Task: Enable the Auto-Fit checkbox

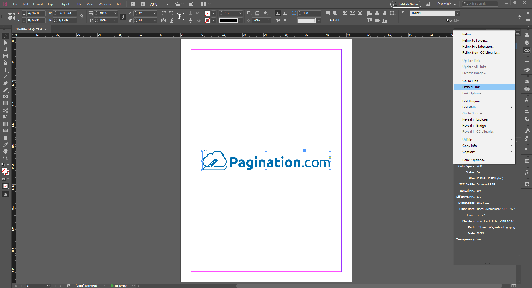Action: pyautogui.click(x=326, y=20)
